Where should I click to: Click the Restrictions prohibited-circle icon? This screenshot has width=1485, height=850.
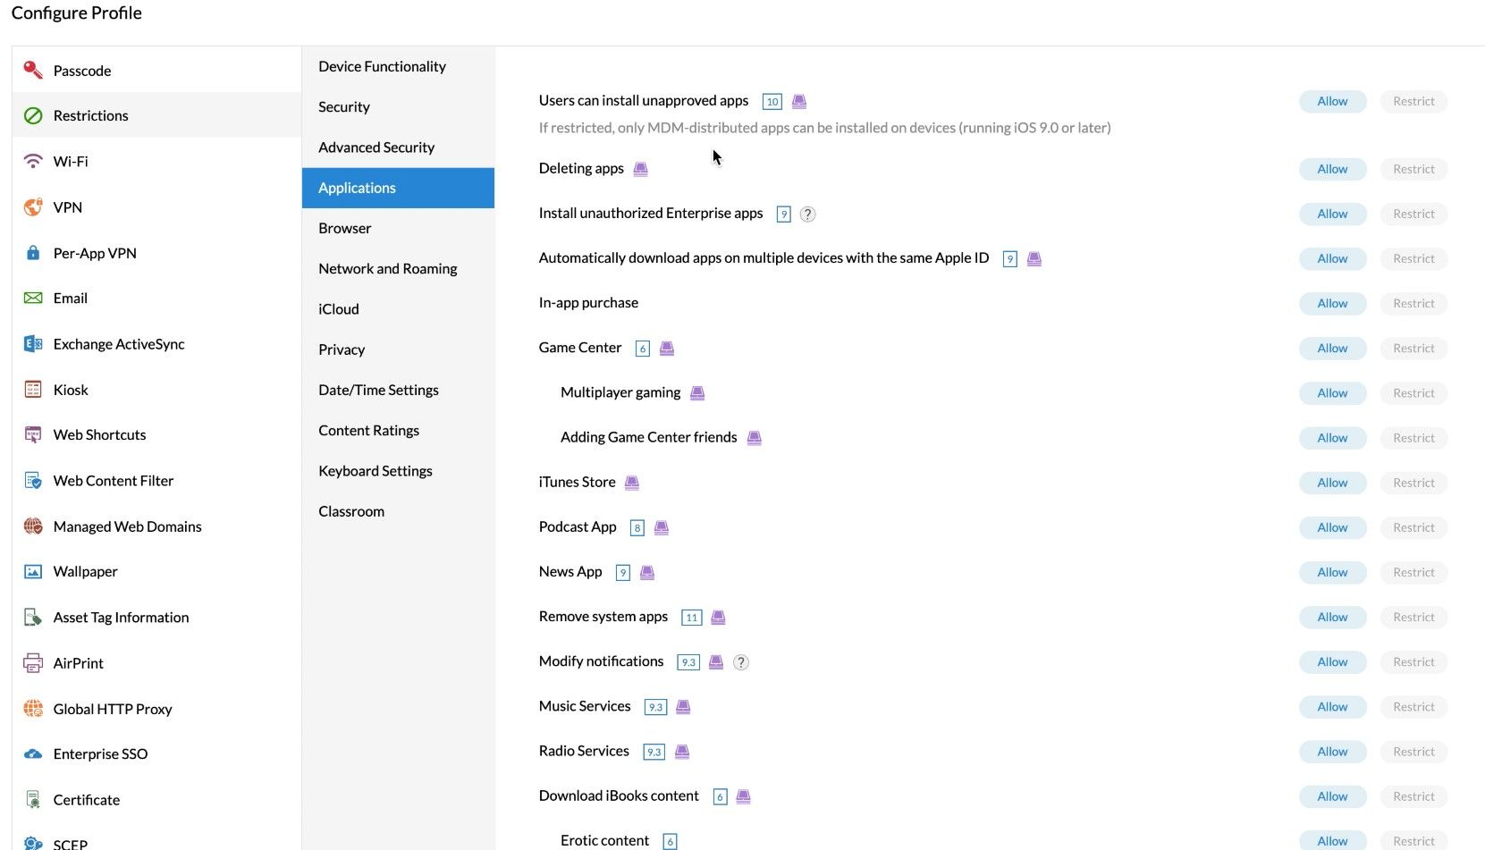point(33,115)
